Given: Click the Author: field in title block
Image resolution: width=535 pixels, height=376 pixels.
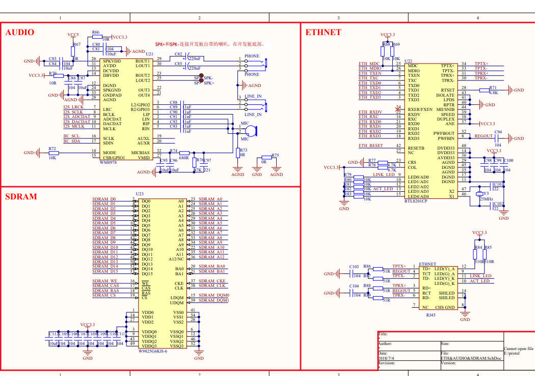Looking at the screenshot, I should [x=385, y=343].
